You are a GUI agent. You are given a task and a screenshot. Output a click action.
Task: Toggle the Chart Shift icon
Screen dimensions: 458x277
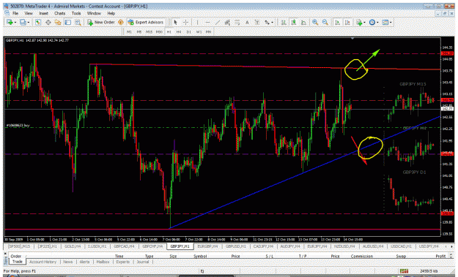pos(347,22)
